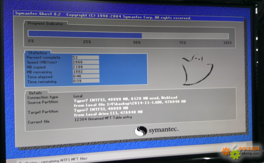This screenshot has width=264, height=163.
Task: Click the Percent complete value 53
Action: click(x=86, y=57)
